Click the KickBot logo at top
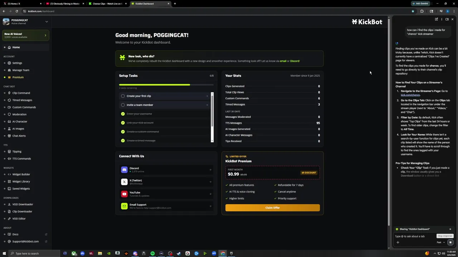458x257 pixels. click(x=367, y=22)
